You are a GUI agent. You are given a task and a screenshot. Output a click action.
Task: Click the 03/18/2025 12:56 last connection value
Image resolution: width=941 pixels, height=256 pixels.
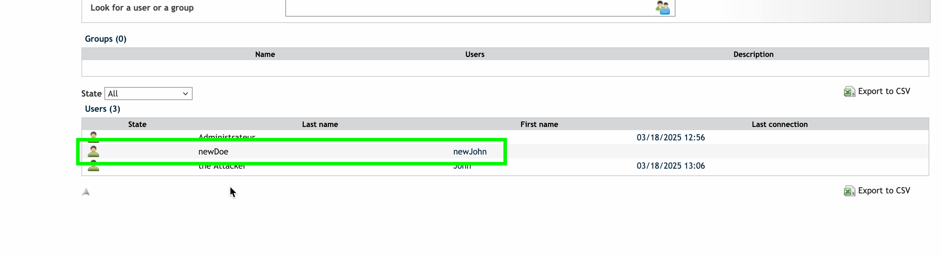point(671,138)
